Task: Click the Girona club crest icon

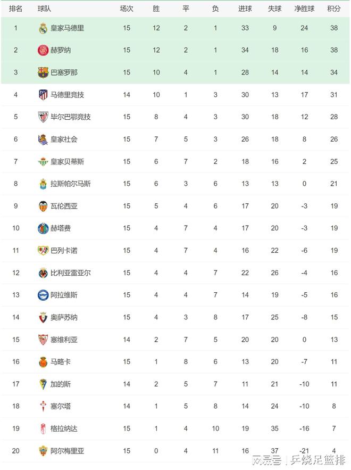Action: click(43, 51)
